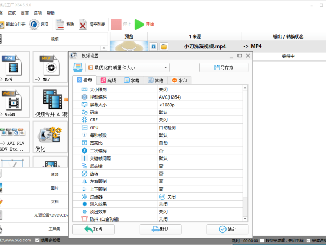This screenshot has height=245, width=326.
Task: Click the screen size row monitor icon
Action: point(84,105)
